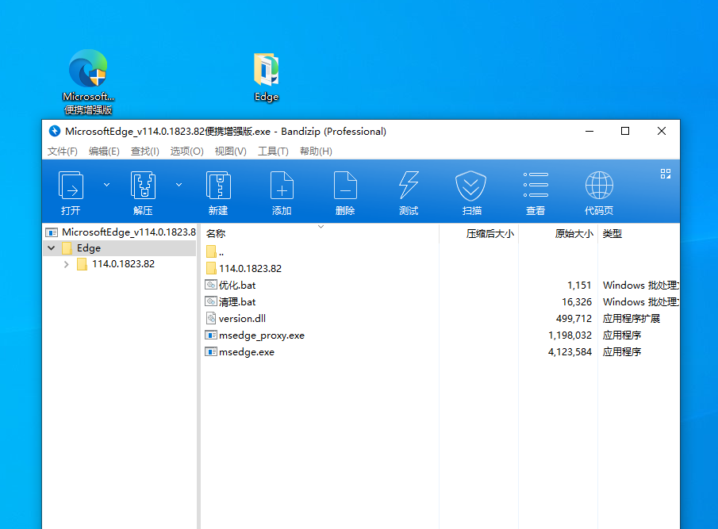This screenshot has width=718, height=529.
Task: Open the dropdown arrow next to 解压
Action: pyautogui.click(x=179, y=185)
